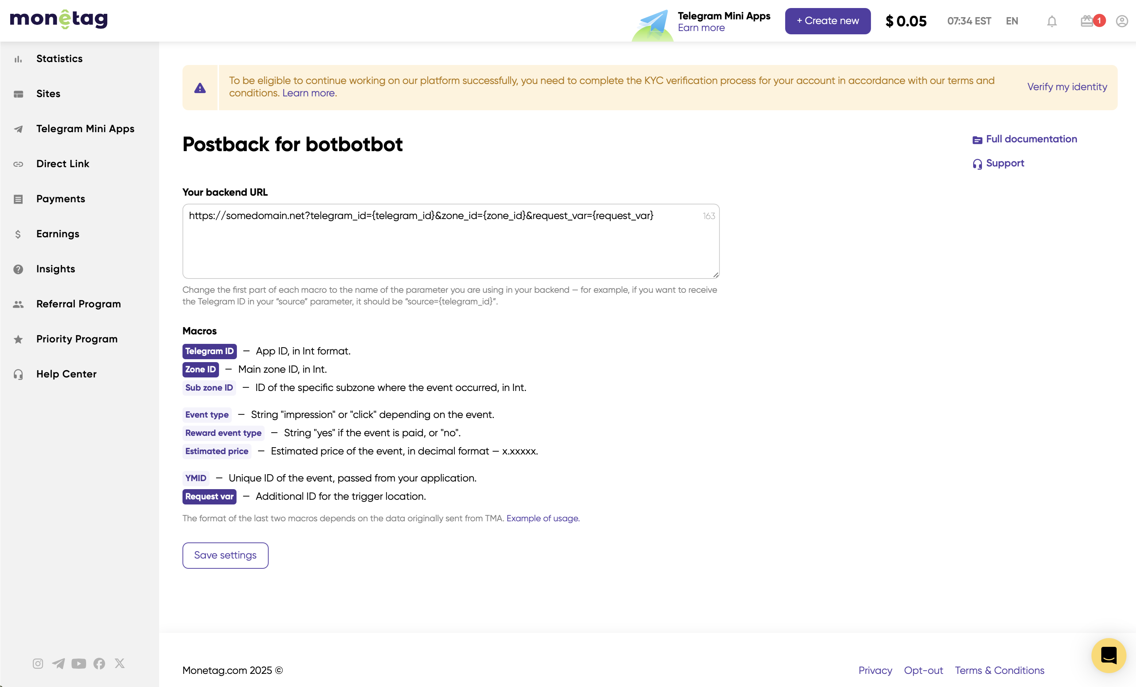Toggle the Estimated price macro

point(217,451)
